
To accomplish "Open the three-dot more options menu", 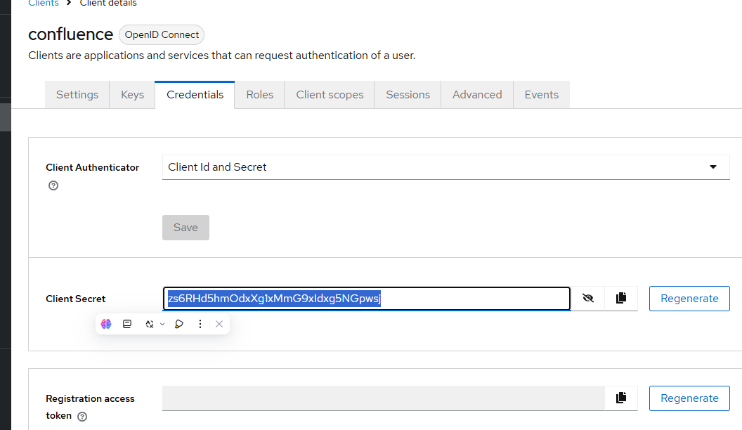I will 200,324.
